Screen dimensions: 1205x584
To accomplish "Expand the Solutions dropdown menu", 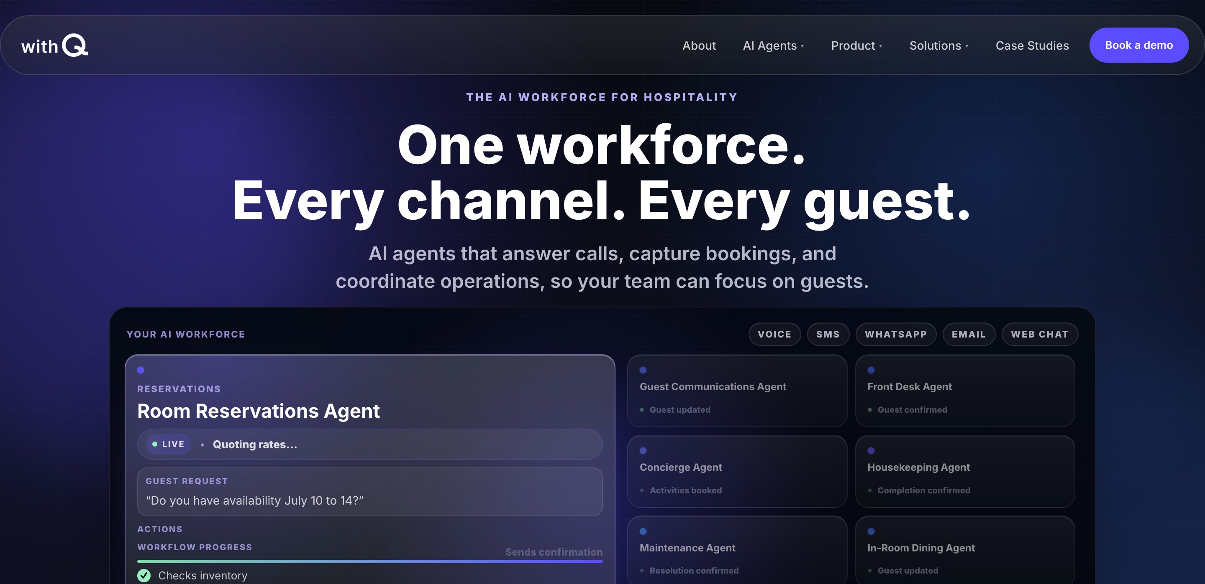I will (x=939, y=45).
